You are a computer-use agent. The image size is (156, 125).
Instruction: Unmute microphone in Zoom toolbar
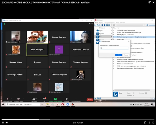pos(7,99)
